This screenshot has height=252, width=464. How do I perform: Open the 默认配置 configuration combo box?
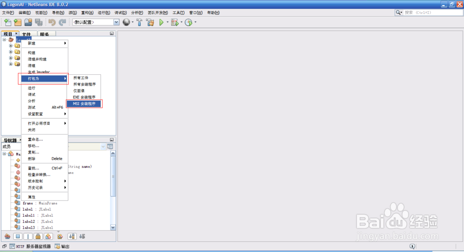[96, 22]
